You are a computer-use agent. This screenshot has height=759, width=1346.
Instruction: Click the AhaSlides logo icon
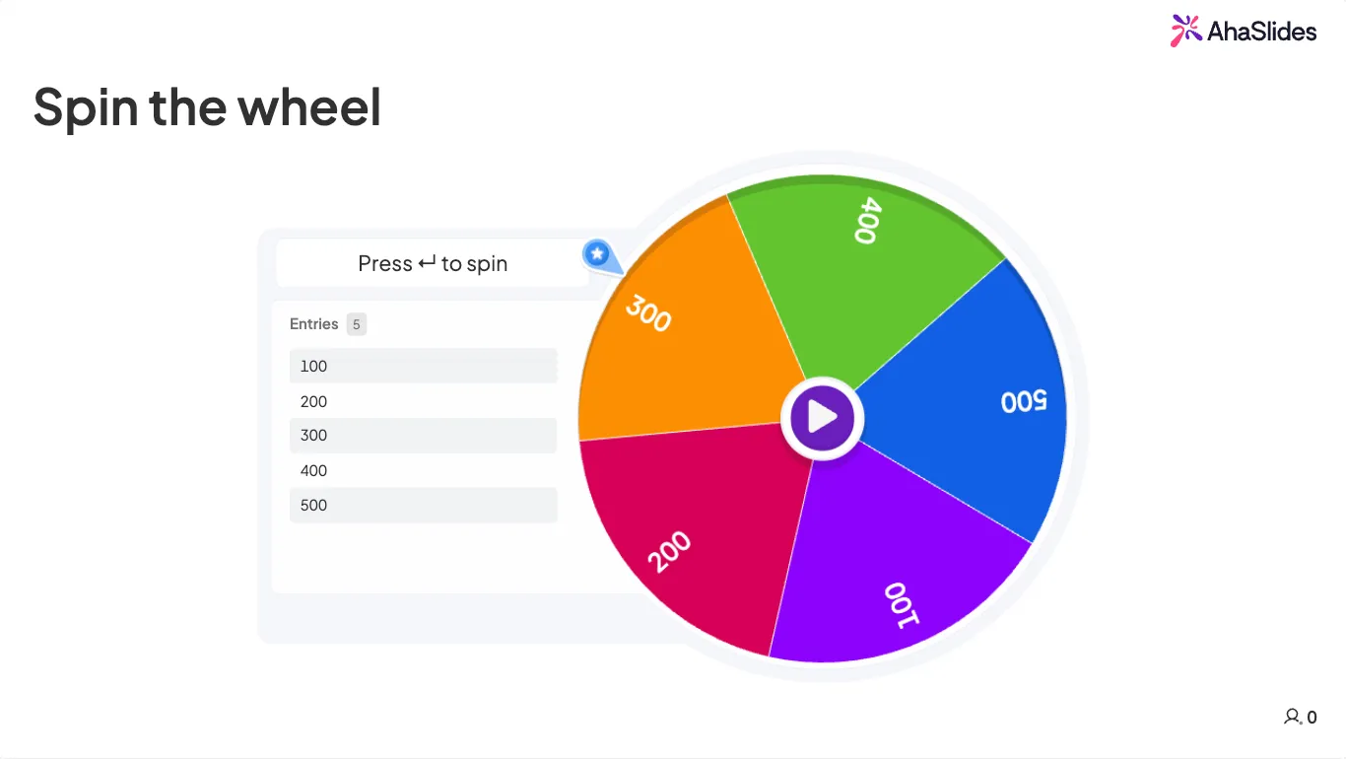(x=1185, y=31)
